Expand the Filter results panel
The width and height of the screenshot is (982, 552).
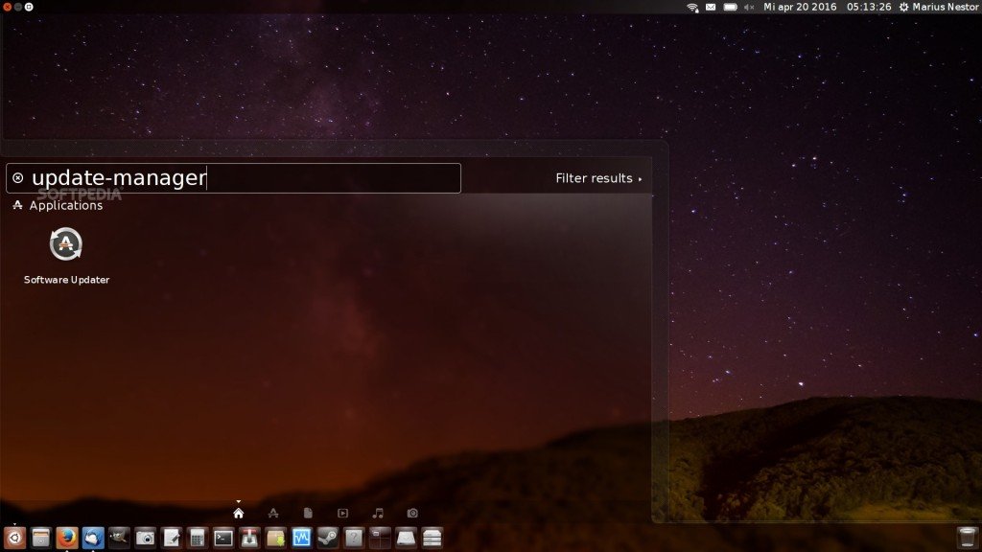coord(598,178)
